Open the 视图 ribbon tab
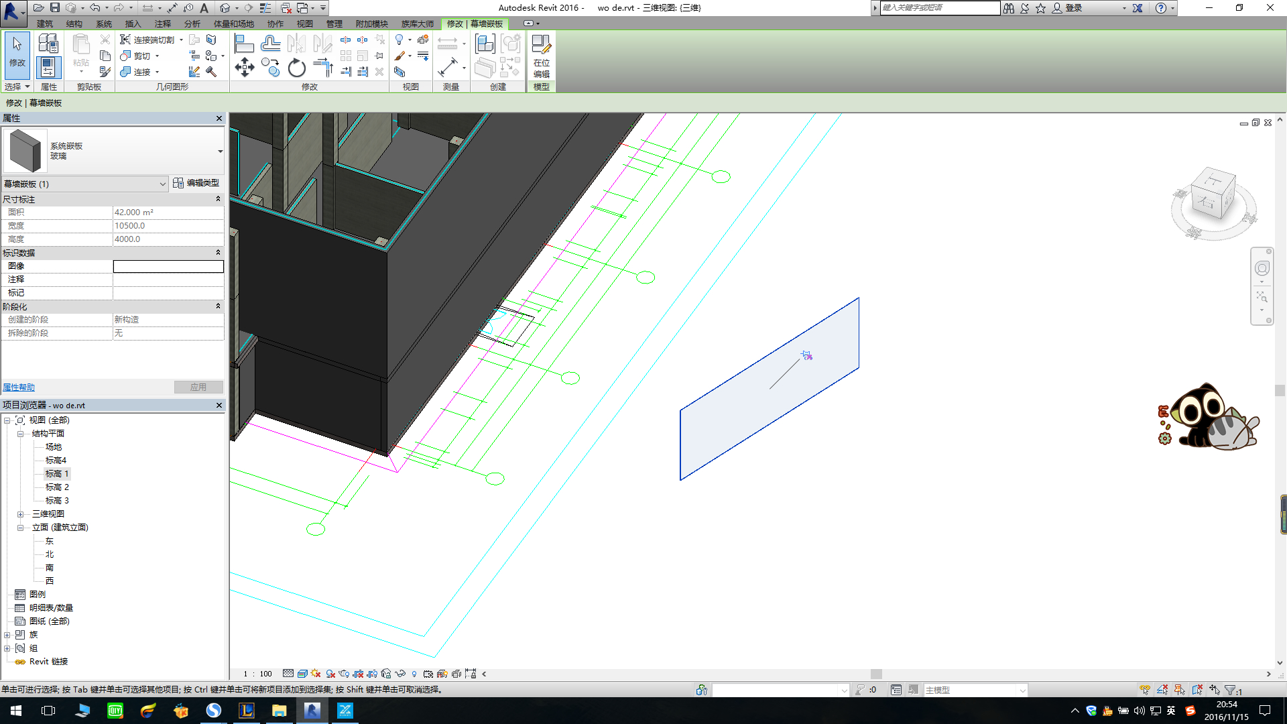Image resolution: width=1287 pixels, height=724 pixels. tap(305, 24)
